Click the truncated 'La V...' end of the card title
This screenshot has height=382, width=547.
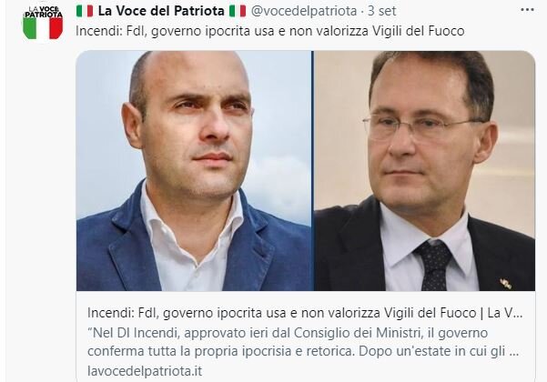[x=505, y=313]
